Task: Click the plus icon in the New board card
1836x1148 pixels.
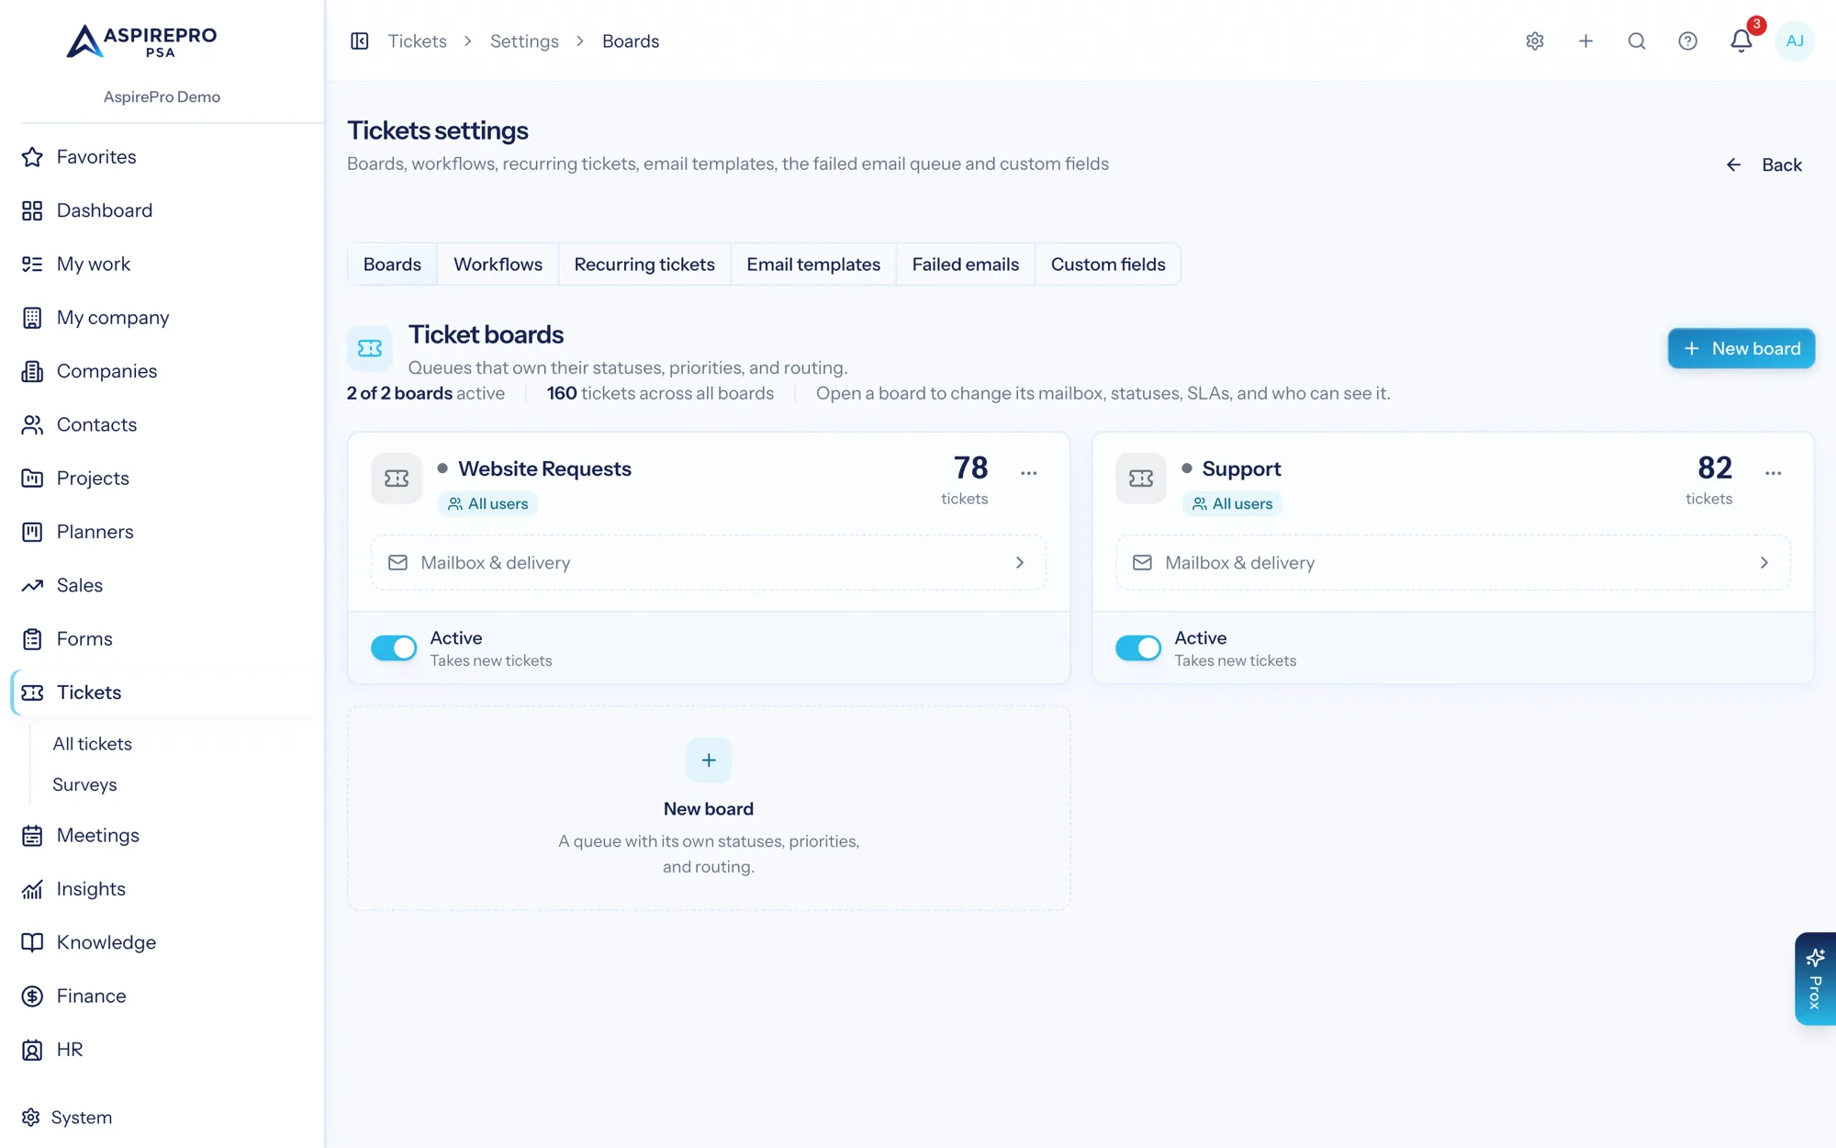Action: pos(709,760)
